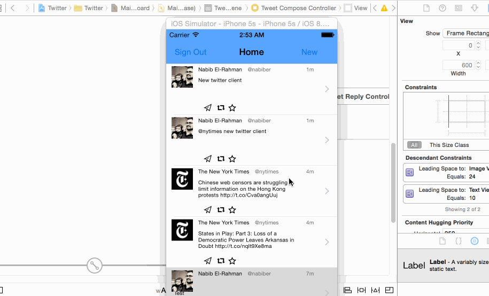Click the @nytimes handle on States in Play tweet
This screenshot has height=296, width=489.
click(267, 223)
